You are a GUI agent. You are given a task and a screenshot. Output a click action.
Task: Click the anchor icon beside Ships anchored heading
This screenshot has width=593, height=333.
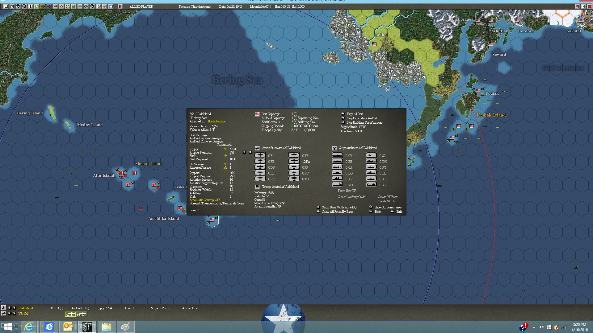pyautogui.click(x=334, y=148)
